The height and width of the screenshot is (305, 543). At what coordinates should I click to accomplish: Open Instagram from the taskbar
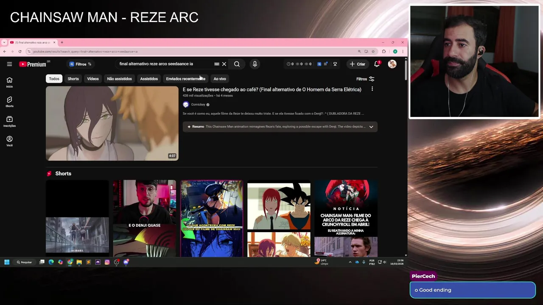(107, 262)
